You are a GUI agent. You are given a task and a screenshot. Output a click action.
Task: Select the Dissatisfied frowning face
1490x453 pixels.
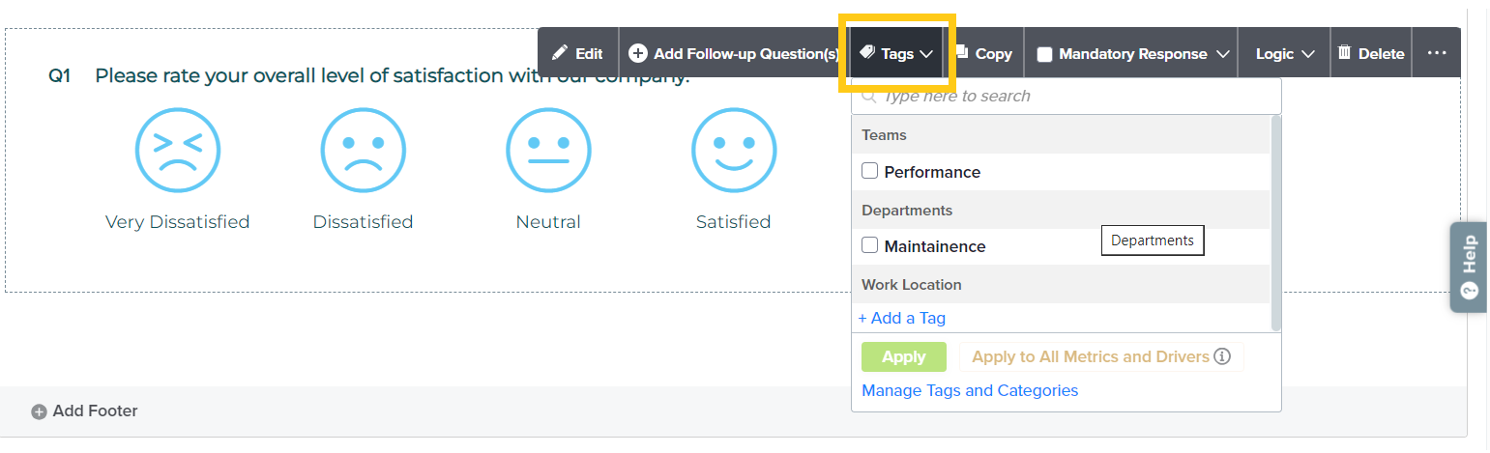click(x=363, y=149)
